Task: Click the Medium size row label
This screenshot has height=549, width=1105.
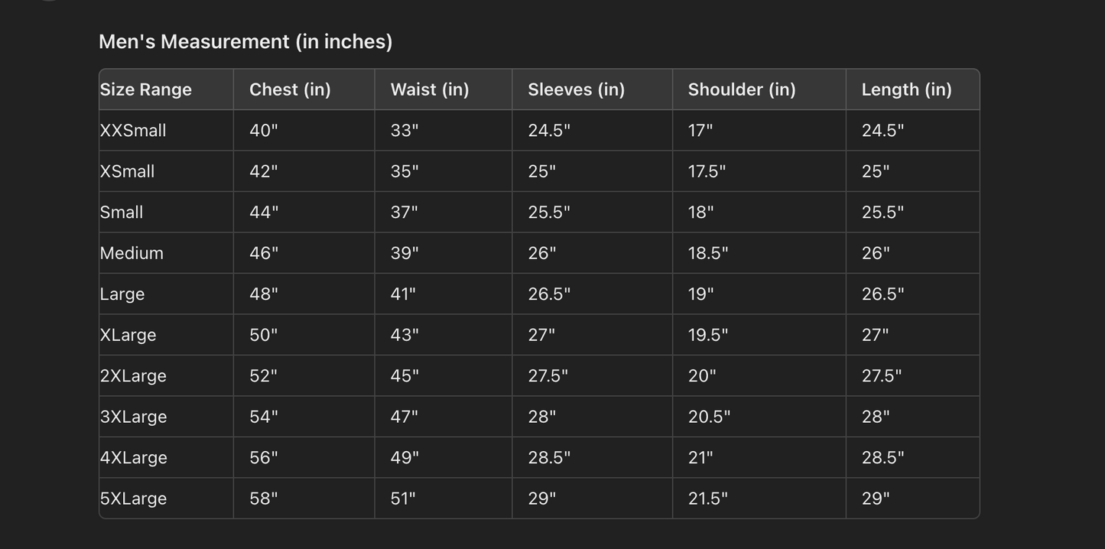Action: point(132,253)
